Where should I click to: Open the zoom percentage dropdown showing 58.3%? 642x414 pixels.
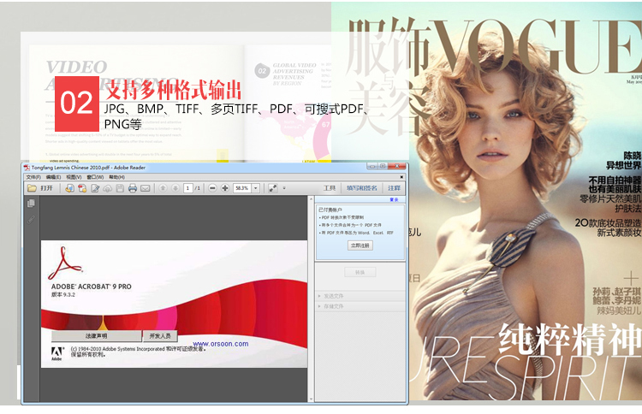pos(242,187)
